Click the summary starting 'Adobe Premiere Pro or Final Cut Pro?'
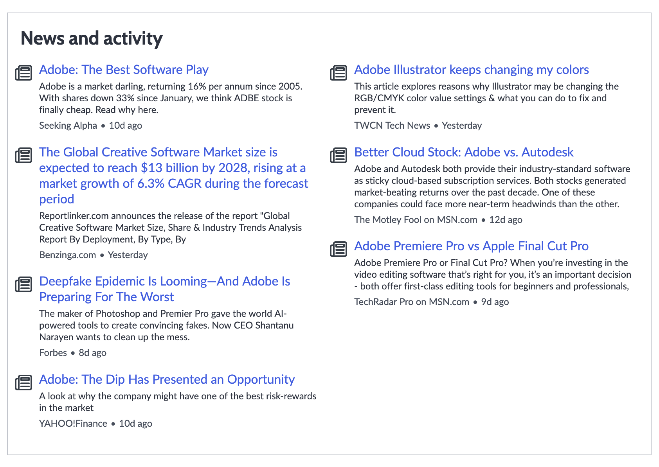 (493, 275)
